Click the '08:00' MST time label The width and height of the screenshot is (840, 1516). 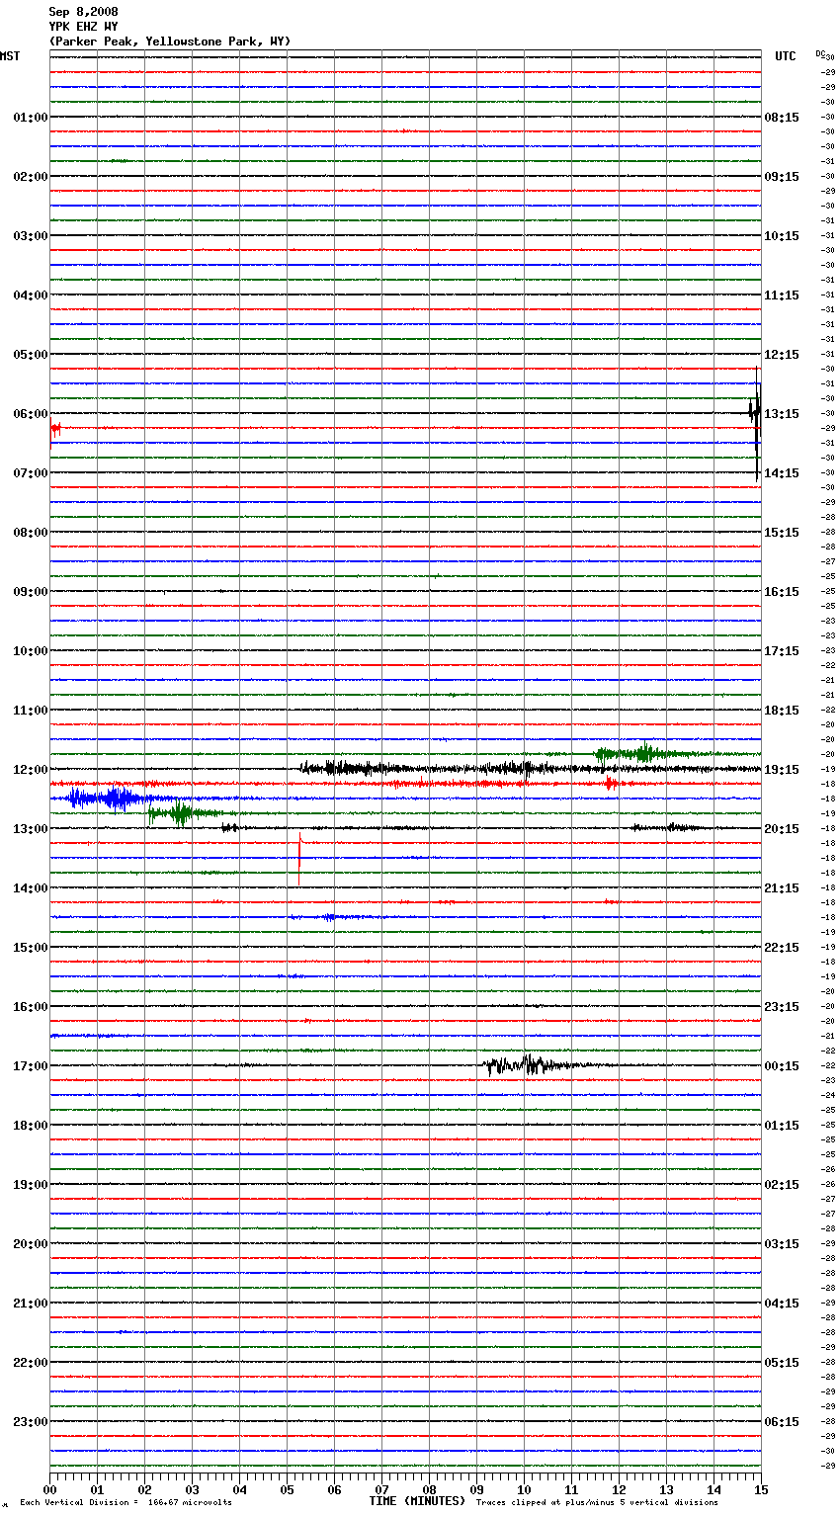(31, 533)
